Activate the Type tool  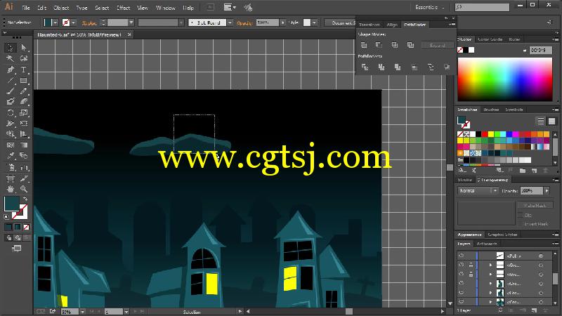point(24,70)
